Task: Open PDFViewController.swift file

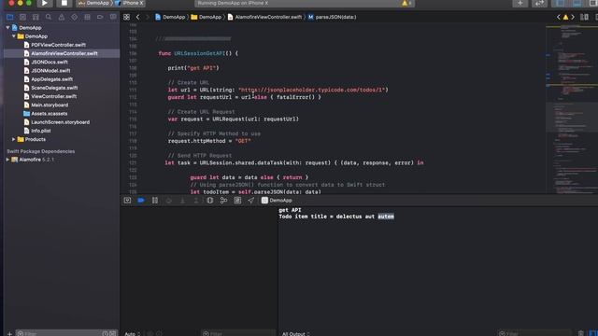Action: (55, 45)
